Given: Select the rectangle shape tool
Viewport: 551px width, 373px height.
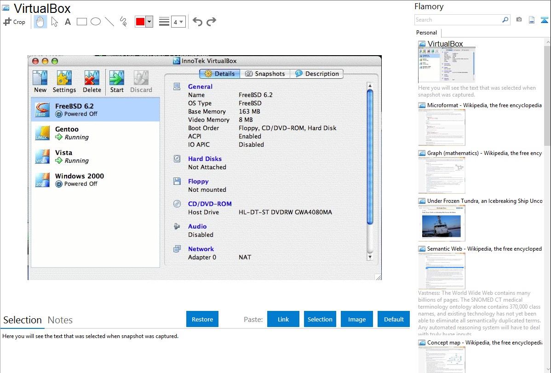Looking at the screenshot, I should 81,22.
